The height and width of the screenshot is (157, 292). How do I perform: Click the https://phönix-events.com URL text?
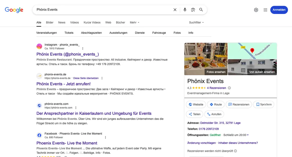pyautogui.click(x=58, y=108)
